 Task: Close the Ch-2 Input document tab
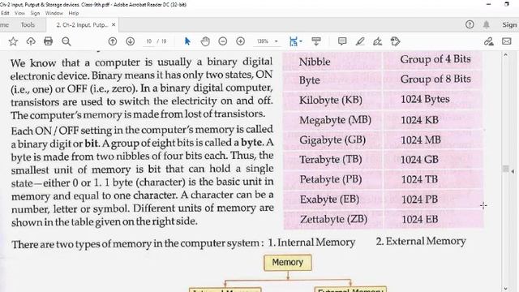click(x=114, y=25)
